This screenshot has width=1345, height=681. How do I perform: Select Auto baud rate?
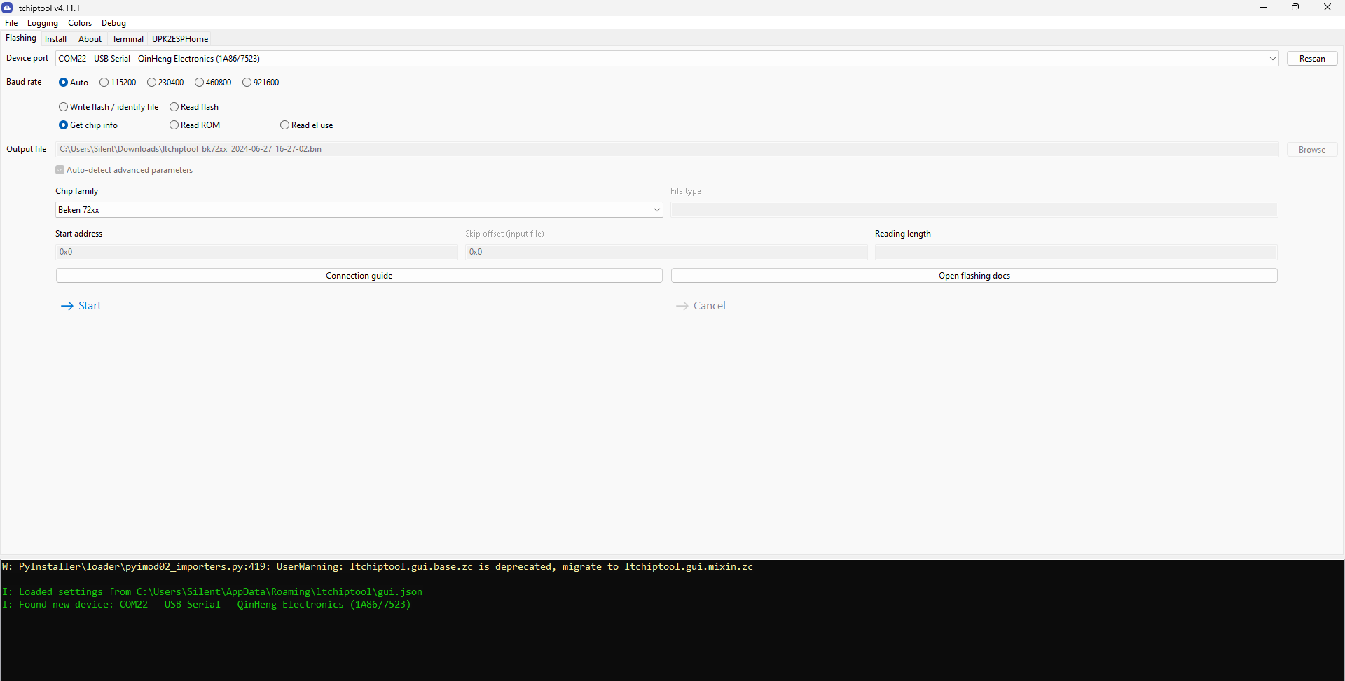tap(74, 83)
